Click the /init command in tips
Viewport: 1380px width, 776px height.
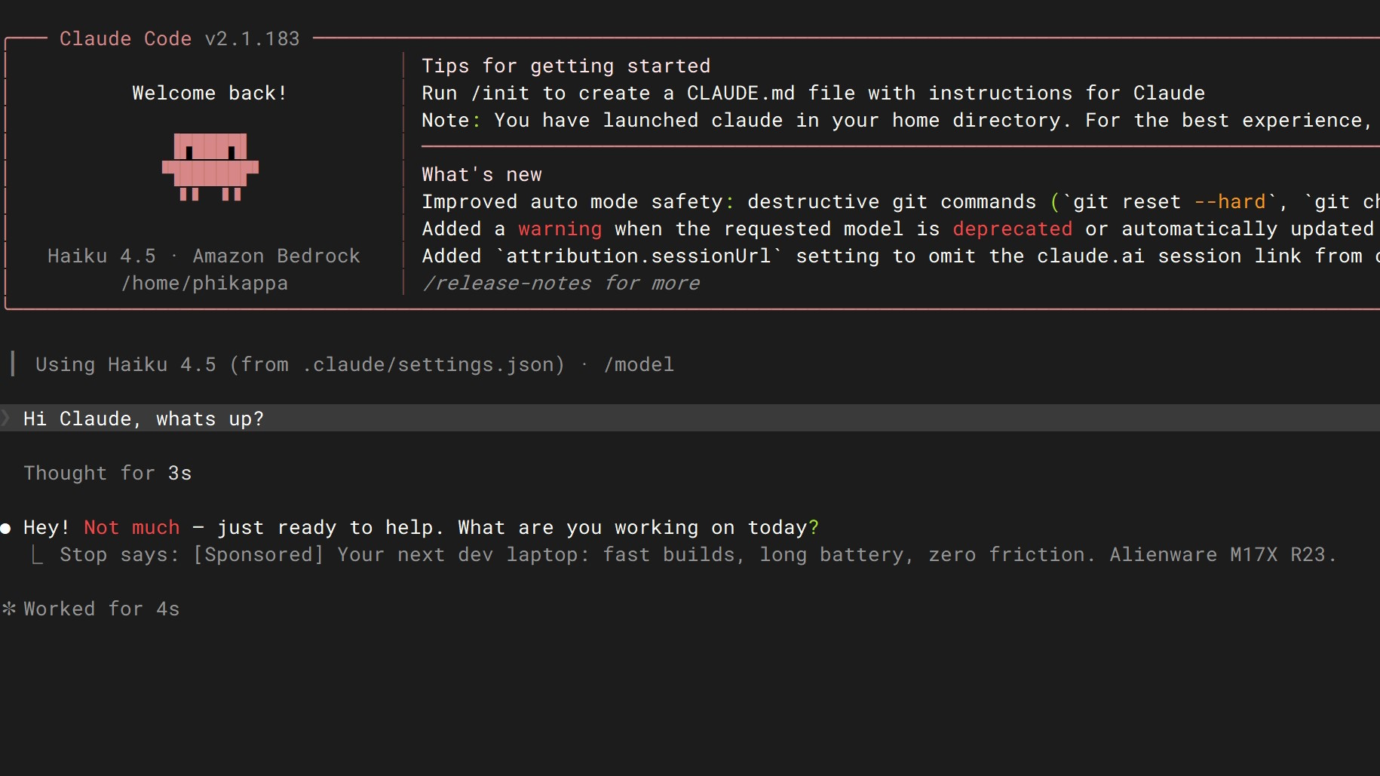499,93
